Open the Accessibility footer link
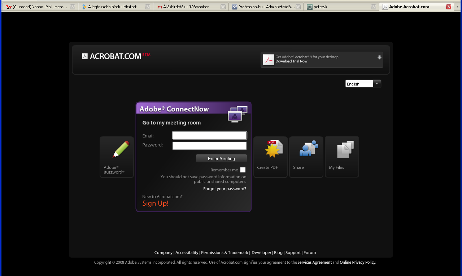Image resolution: width=462 pixels, height=276 pixels. coord(187,253)
